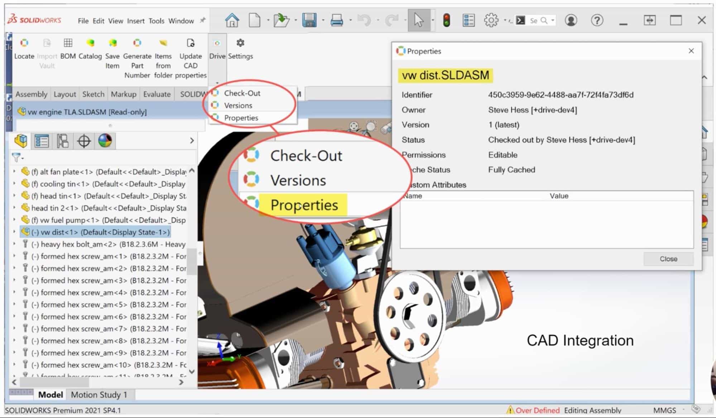Click the filter funnel icon in the tree
This screenshot has width=716, height=418.
click(16, 157)
